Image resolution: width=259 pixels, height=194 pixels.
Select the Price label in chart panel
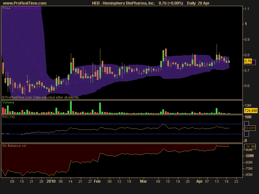(x=6, y=8)
